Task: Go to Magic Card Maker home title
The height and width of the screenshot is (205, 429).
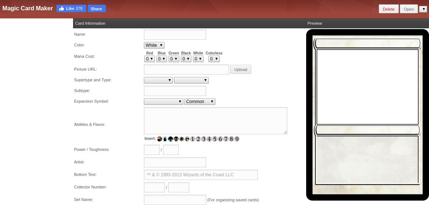Action: (x=28, y=8)
